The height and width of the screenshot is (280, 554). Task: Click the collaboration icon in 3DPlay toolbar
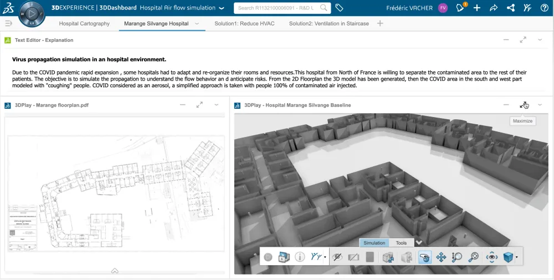point(316,257)
